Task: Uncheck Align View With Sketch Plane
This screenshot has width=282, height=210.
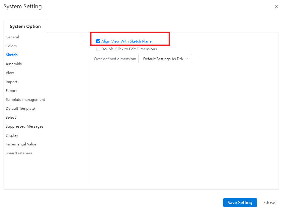Action: tap(98, 41)
